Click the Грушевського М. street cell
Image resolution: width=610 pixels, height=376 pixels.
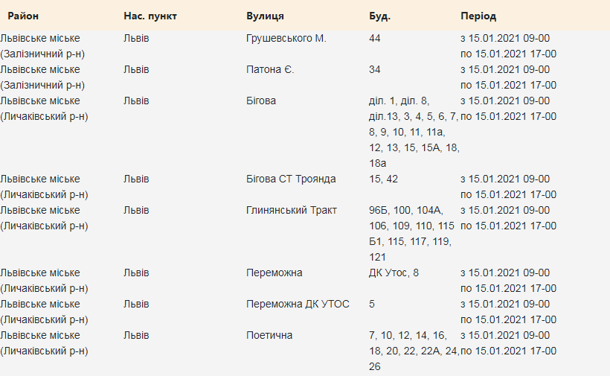point(286,38)
